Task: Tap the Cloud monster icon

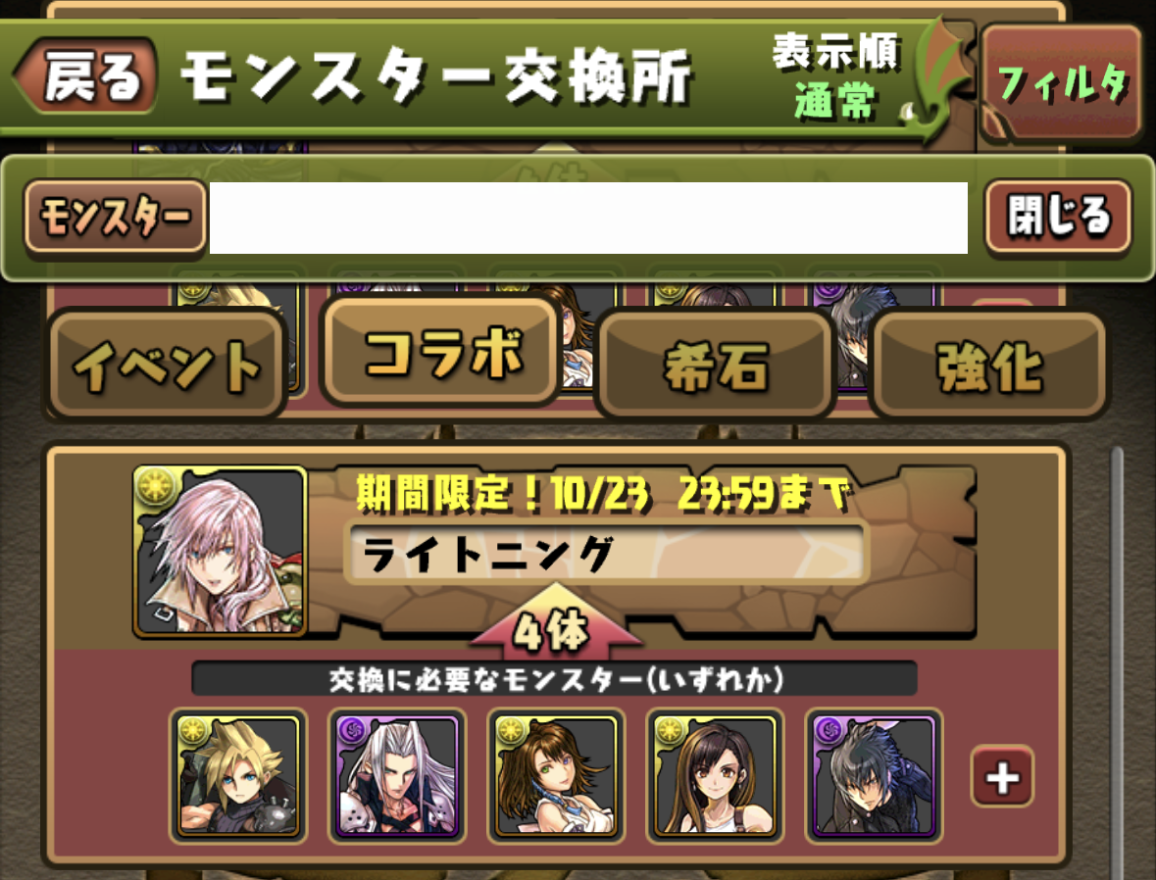Action: (238, 776)
